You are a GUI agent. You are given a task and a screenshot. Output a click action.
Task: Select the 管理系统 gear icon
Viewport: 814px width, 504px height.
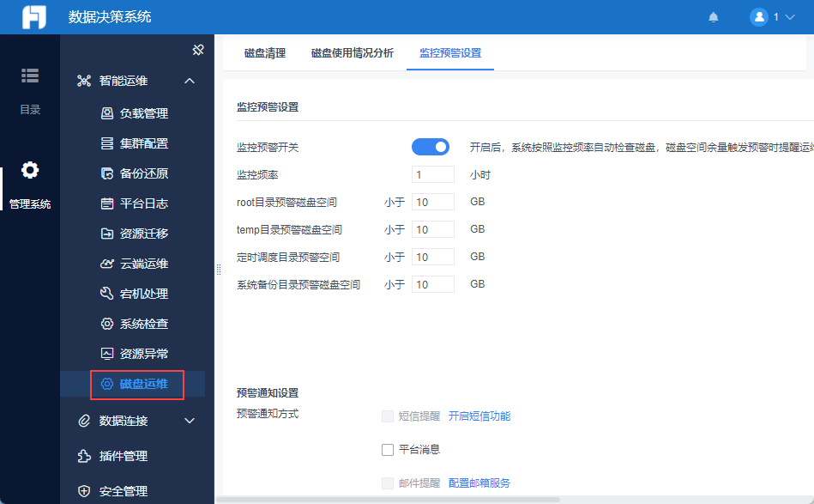(x=29, y=170)
